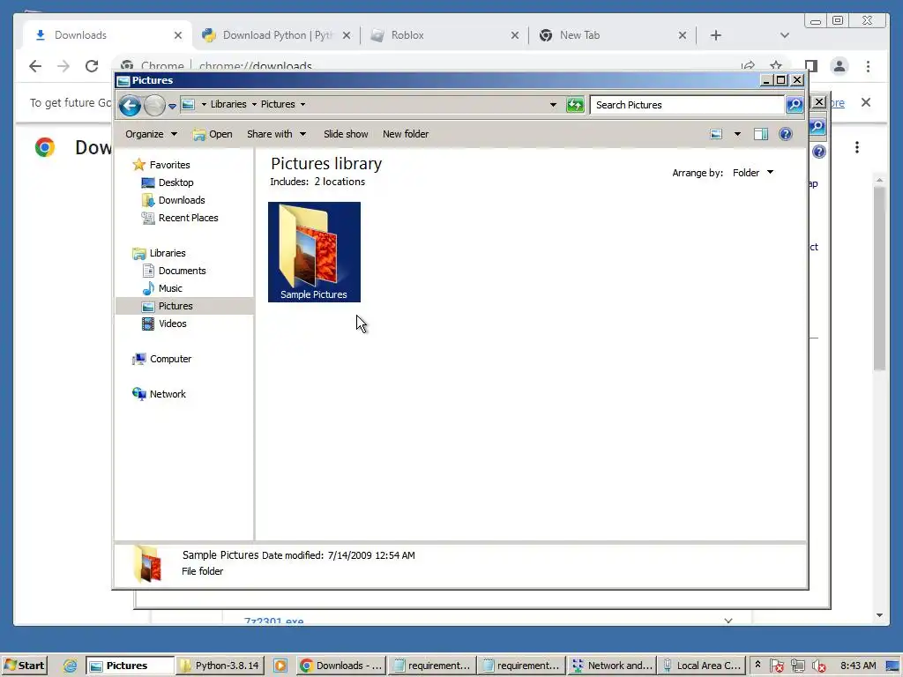Switch to Download Python Chrome tab
The width and height of the screenshot is (903, 677).
click(x=276, y=35)
